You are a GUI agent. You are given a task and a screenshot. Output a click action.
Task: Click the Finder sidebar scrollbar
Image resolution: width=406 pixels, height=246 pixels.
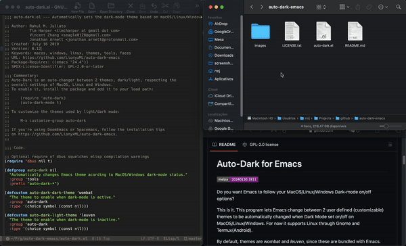(242, 66)
